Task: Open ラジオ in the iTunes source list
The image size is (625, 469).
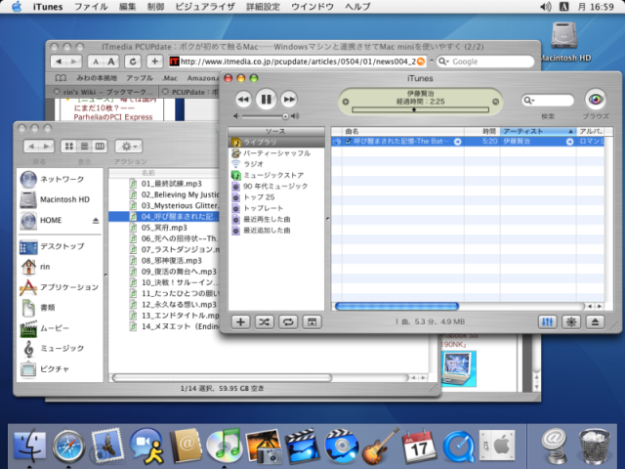Action: (x=276, y=164)
